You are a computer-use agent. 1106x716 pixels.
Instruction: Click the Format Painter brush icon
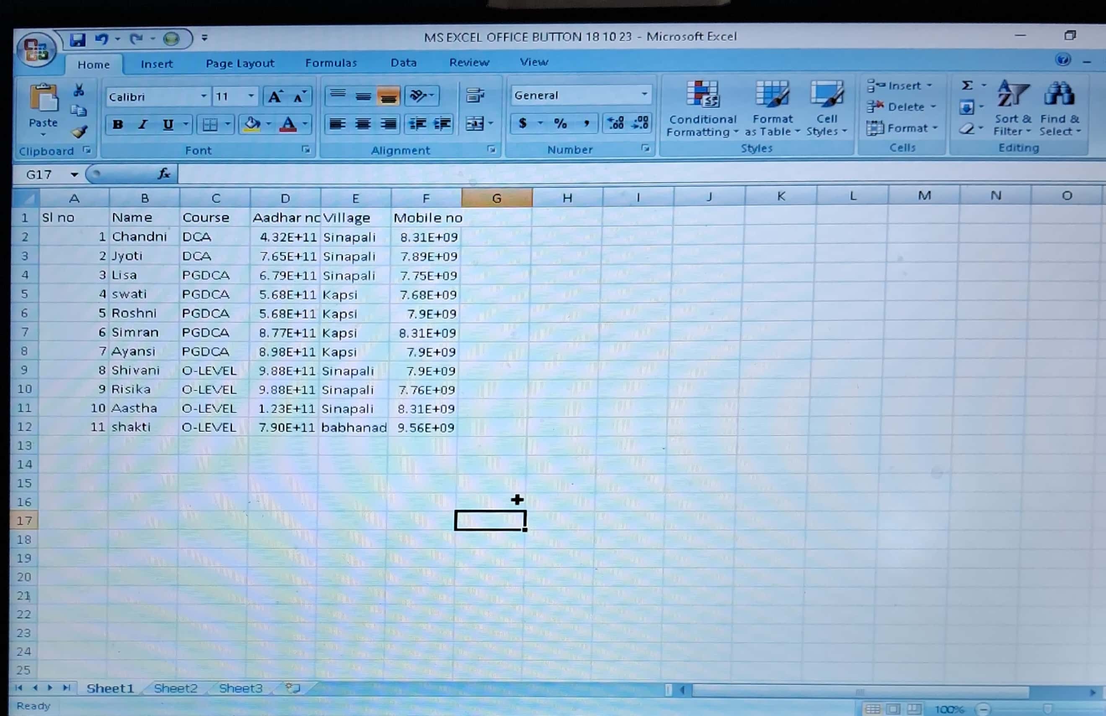79,132
